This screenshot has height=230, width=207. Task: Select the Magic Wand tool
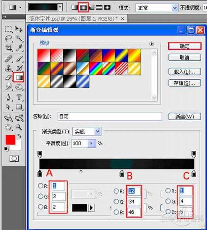pos(19,38)
